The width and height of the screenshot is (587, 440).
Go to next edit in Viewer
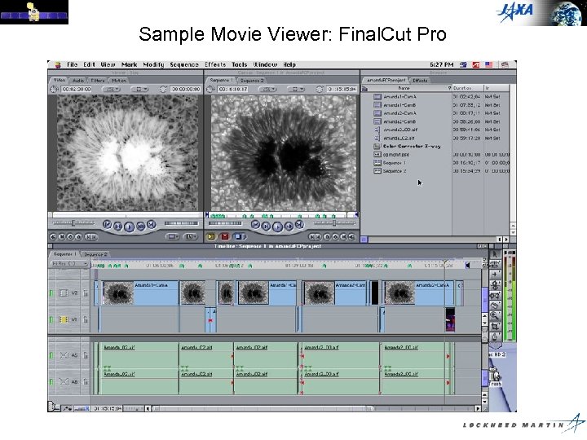click(x=152, y=225)
